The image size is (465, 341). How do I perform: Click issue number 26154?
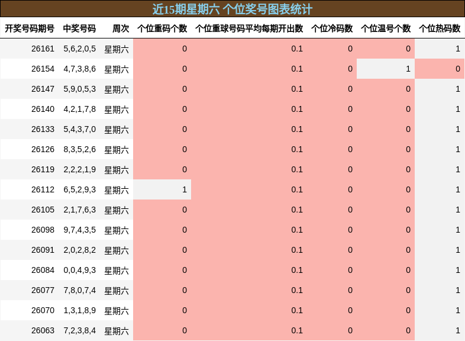43,69
